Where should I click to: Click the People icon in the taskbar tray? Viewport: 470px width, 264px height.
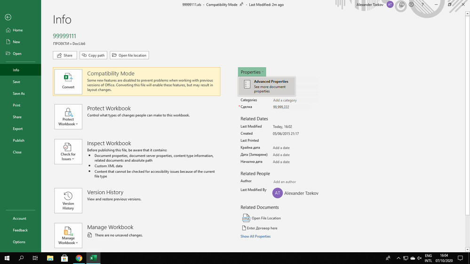tap(388, 258)
